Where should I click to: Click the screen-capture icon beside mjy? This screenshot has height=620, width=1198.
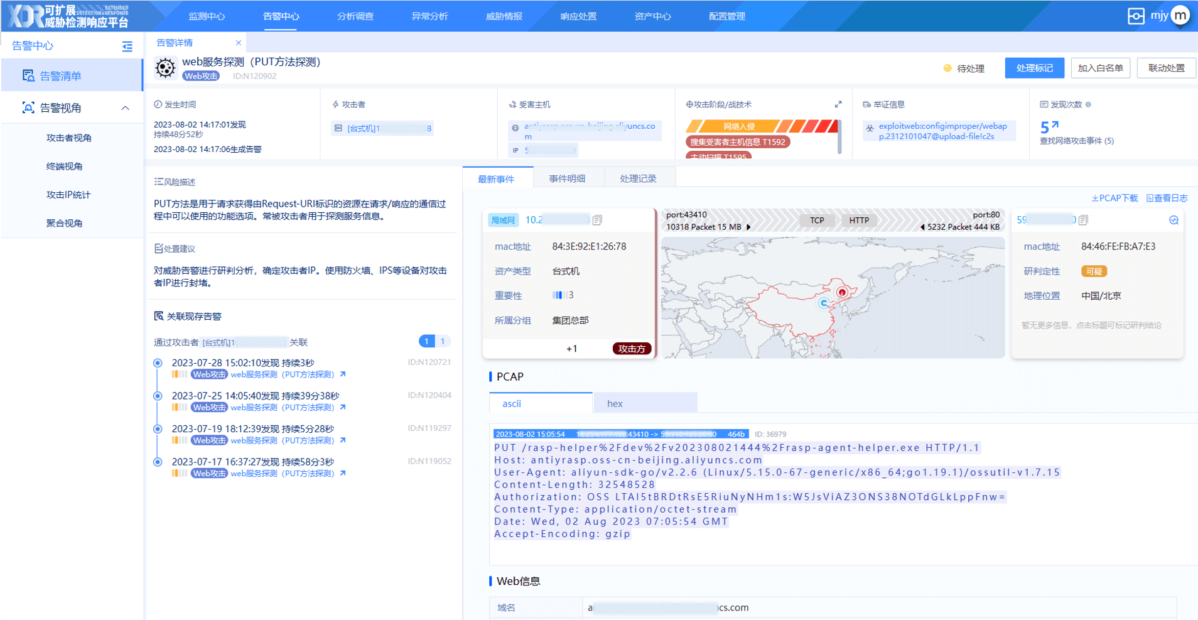coord(1136,16)
